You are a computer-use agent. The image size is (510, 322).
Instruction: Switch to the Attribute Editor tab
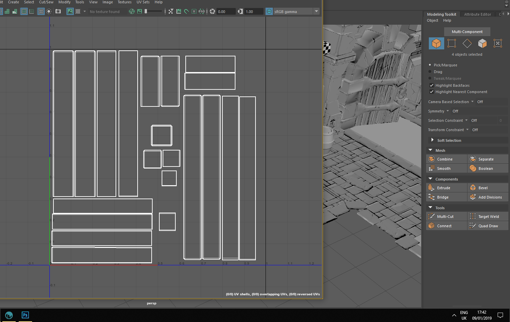(477, 14)
